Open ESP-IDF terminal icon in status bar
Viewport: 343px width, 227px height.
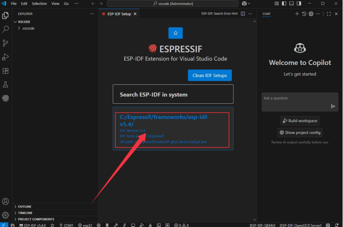pos(159,225)
